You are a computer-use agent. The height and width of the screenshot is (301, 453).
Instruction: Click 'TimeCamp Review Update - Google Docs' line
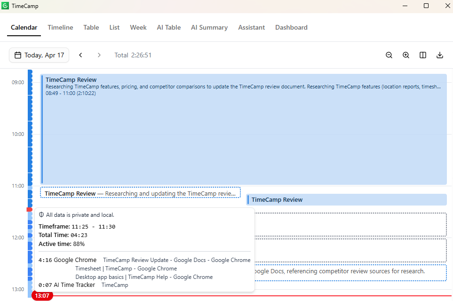click(177, 260)
